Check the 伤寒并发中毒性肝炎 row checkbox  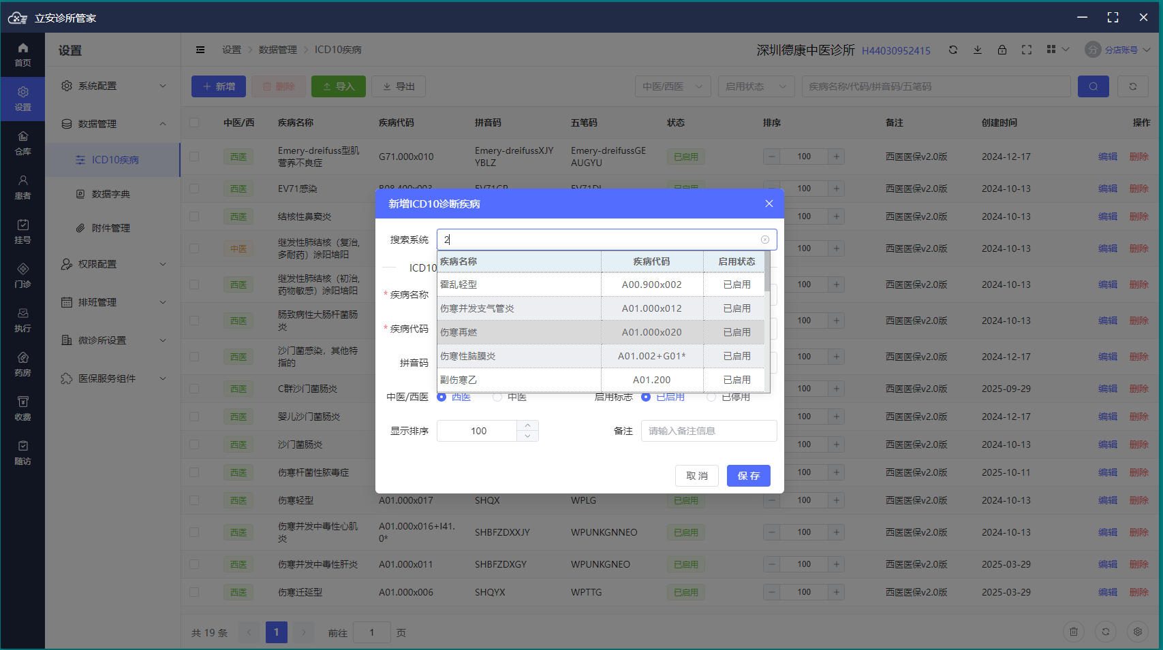194,564
